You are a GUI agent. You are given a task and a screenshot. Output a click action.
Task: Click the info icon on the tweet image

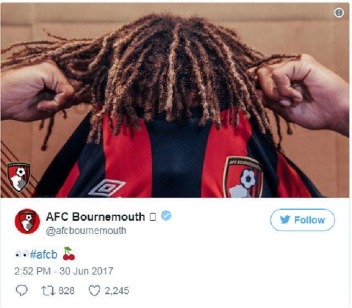(x=339, y=13)
